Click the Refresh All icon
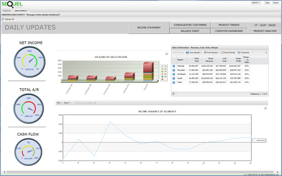The height and width of the screenshot is (176, 282). (3, 19)
